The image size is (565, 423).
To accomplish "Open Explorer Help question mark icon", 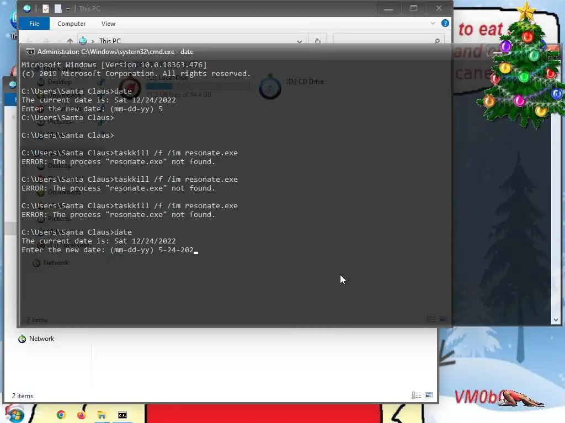I will (445, 23).
